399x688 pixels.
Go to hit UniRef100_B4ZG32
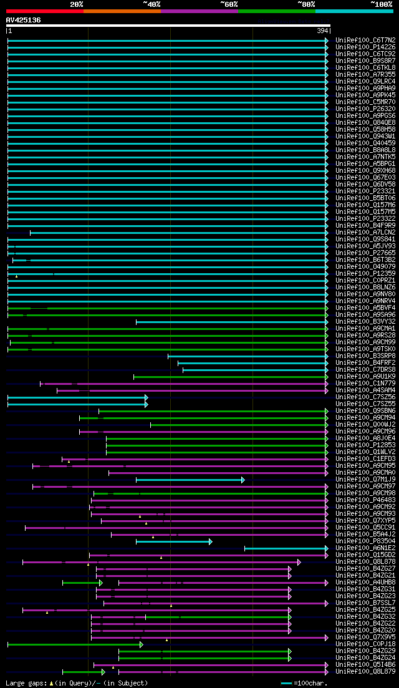coord(365,617)
